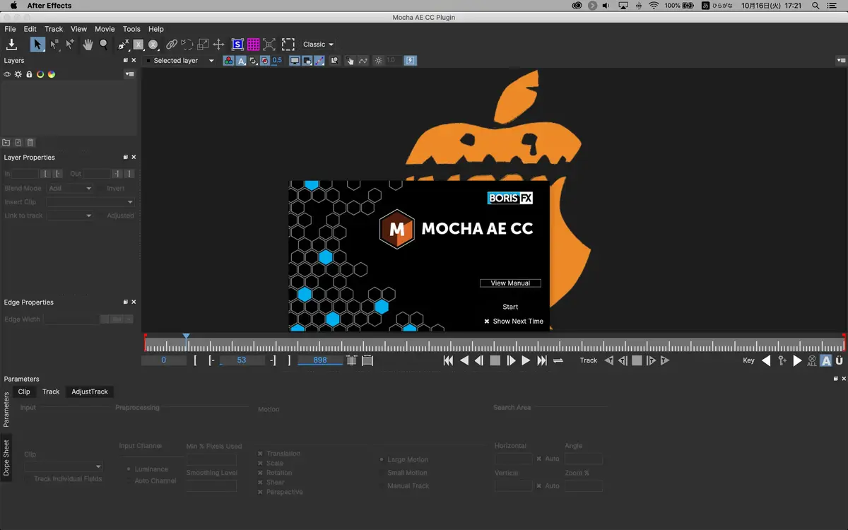
Task: Toggle the RGB channels view icon
Action: tap(228, 61)
